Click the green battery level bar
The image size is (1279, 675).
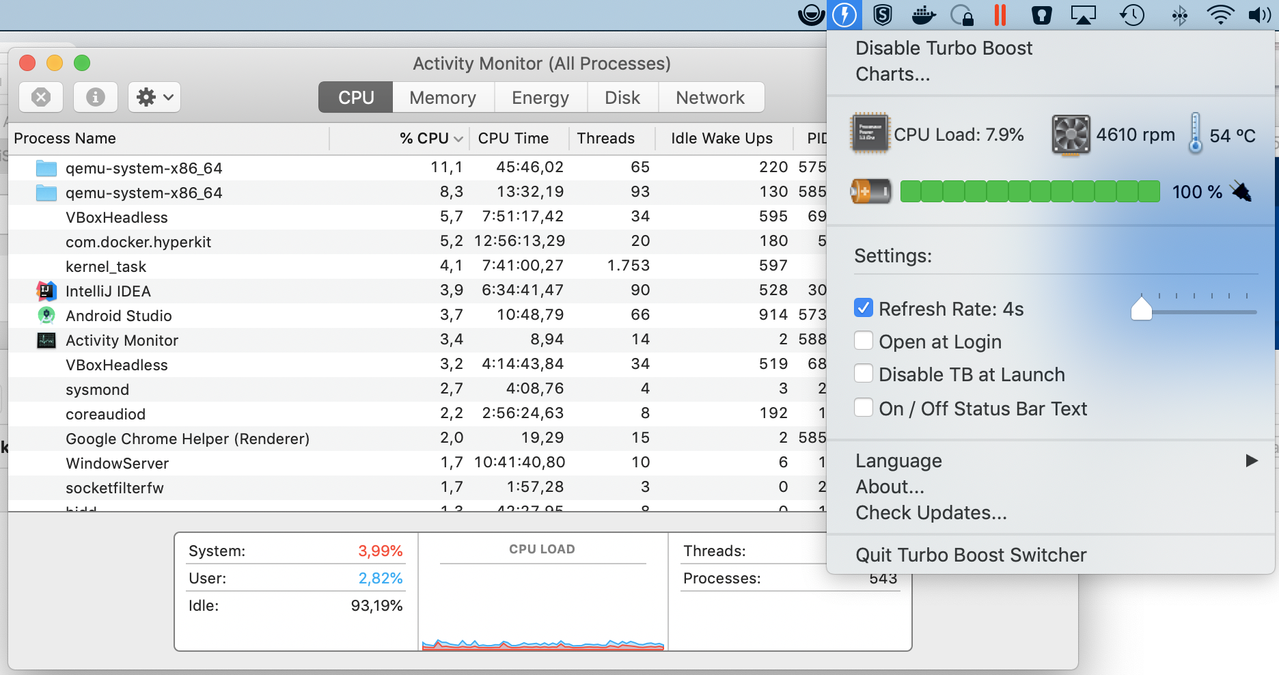click(x=1030, y=191)
